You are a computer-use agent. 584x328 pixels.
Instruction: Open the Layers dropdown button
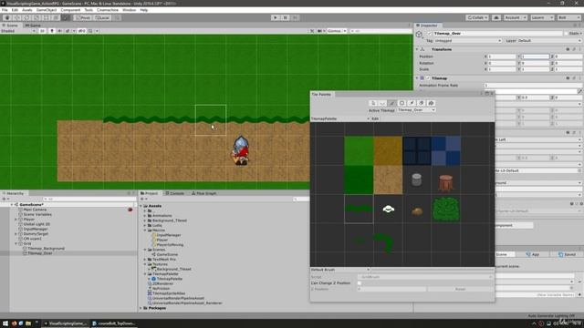(542, 17)
